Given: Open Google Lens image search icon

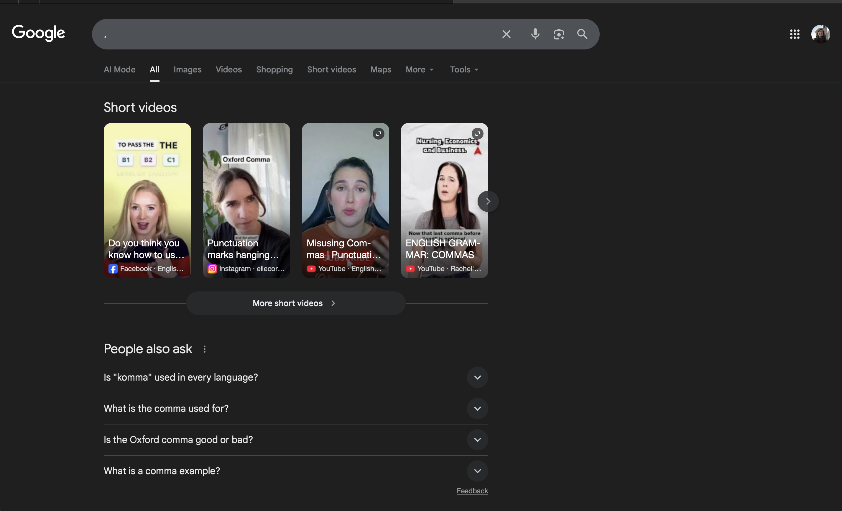Looking at the screenshot, I should pyautogui.click(x=559, y=34).
